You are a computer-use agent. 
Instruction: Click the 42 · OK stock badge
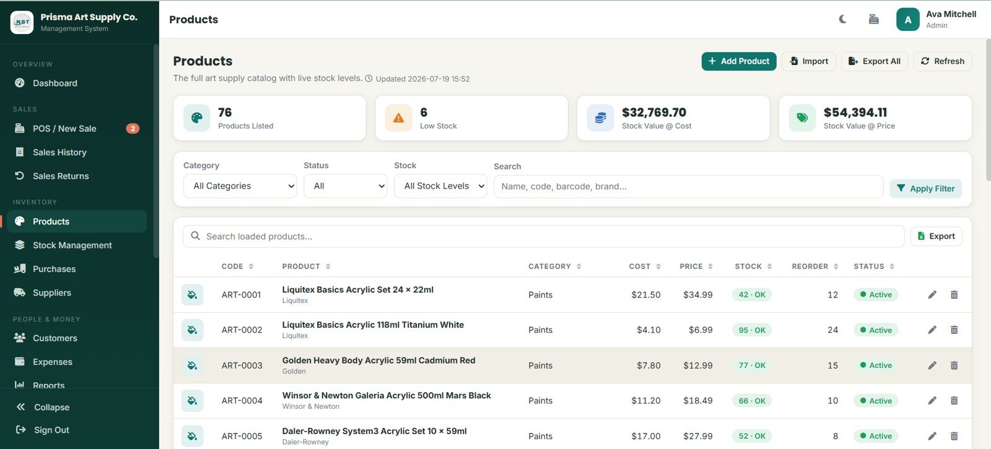[x=752, y=295]
